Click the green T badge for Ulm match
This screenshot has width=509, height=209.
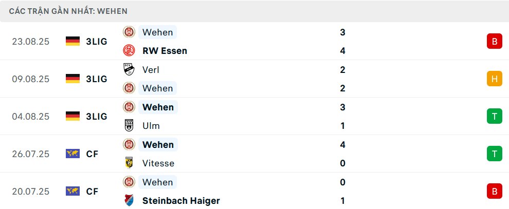[494, 116]
